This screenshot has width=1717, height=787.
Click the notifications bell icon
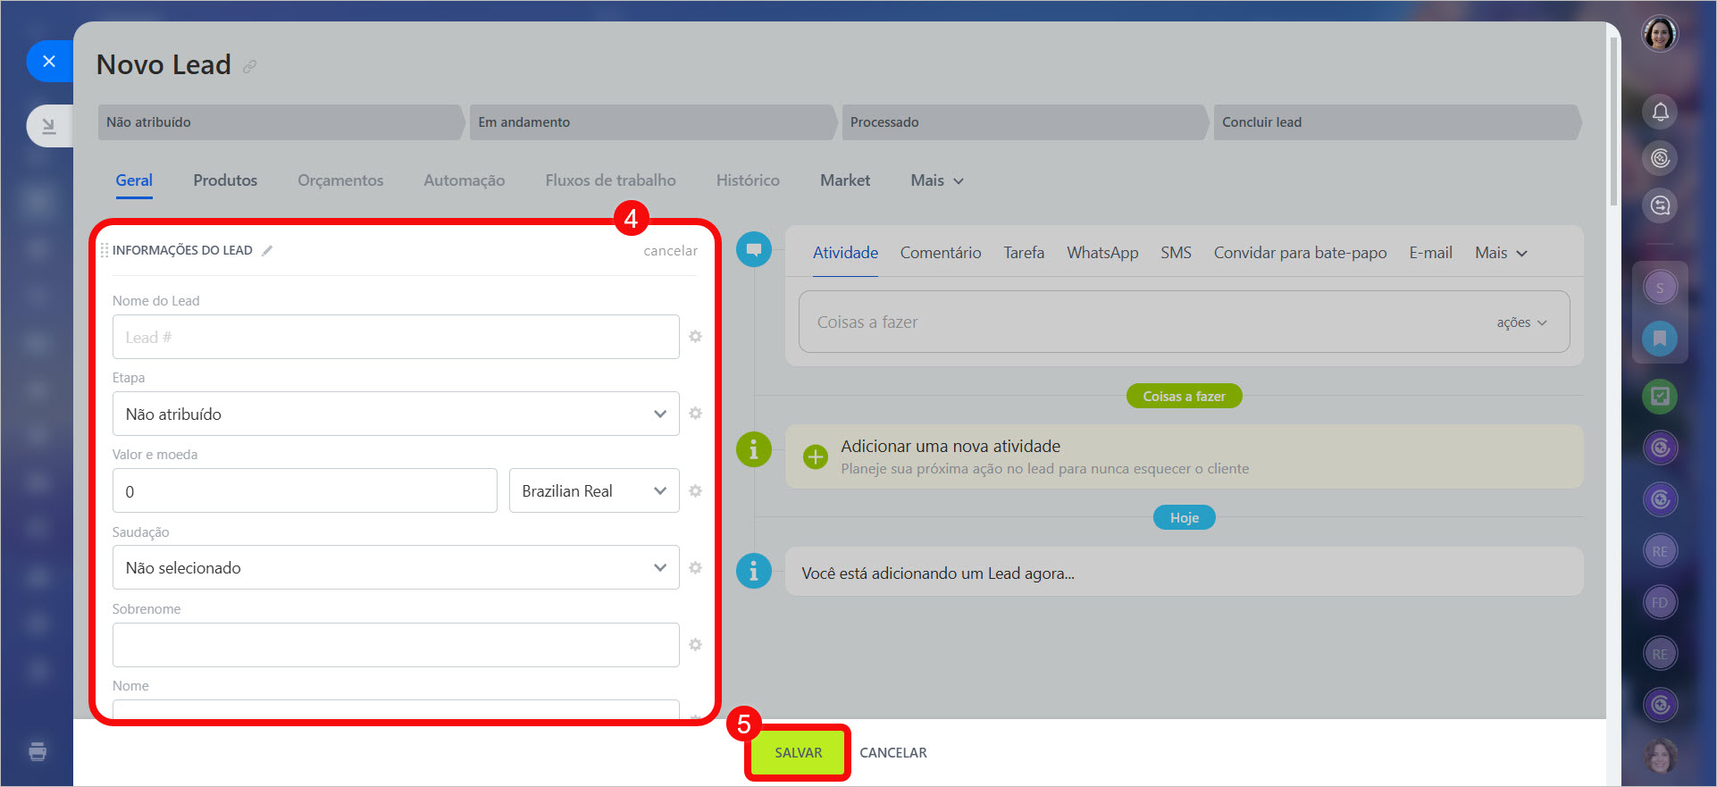click(x=1660, y=112)
